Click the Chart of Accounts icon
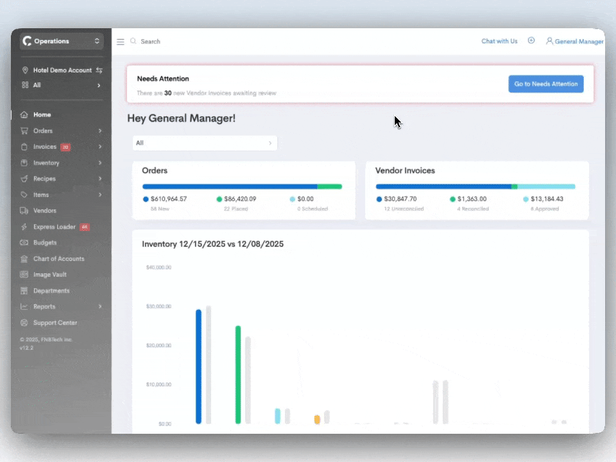Viewport: 616px width, 462px height. 24,259
